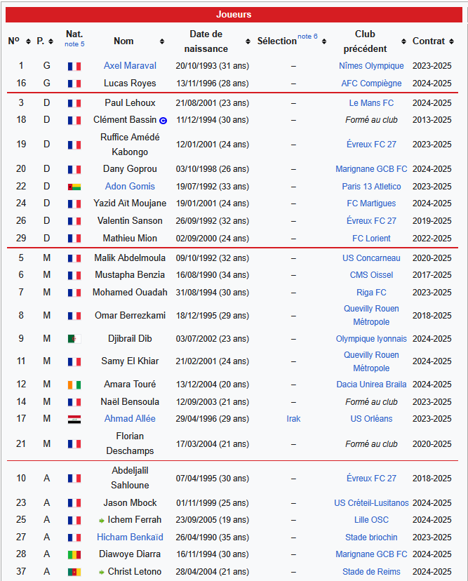This screenshot has width=468, height=581.
Task: Click the French flag in Axel Maraval's row
Action: [x=74, y=66]
